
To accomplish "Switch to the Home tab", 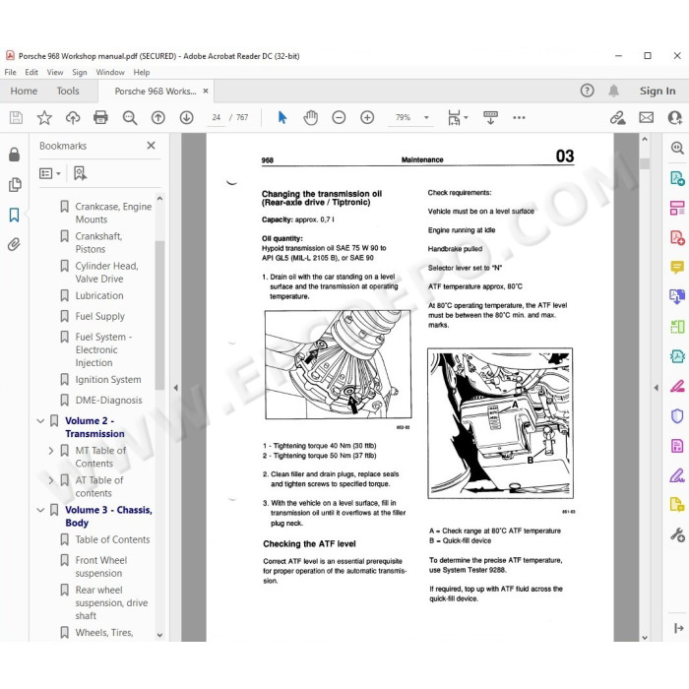I will coord(24,91).
